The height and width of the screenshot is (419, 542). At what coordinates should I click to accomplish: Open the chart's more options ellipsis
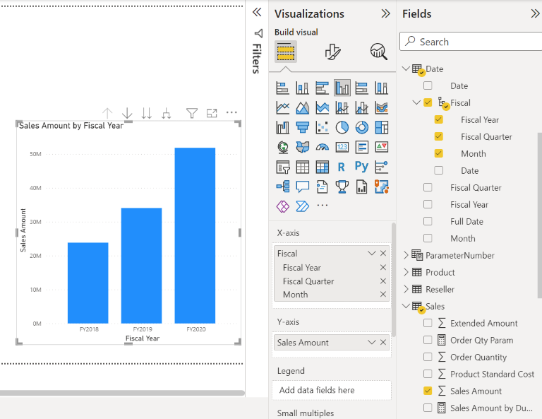pos(231,112)
